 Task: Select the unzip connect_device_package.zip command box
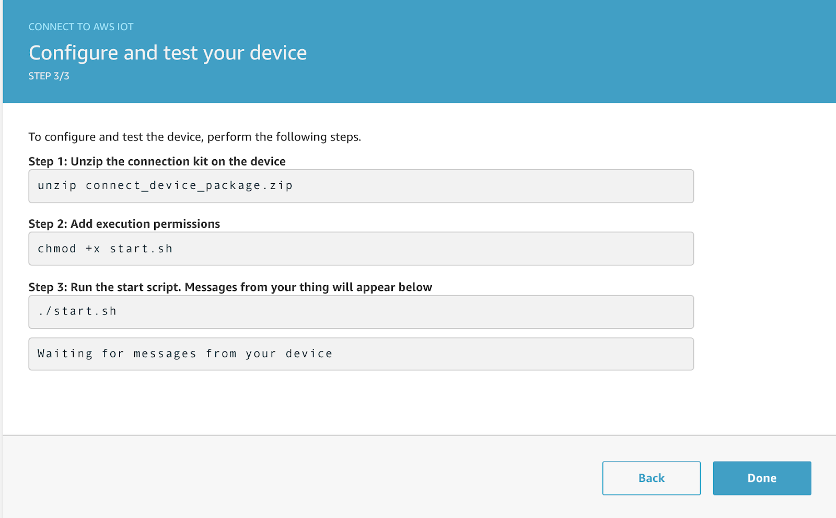361,186
